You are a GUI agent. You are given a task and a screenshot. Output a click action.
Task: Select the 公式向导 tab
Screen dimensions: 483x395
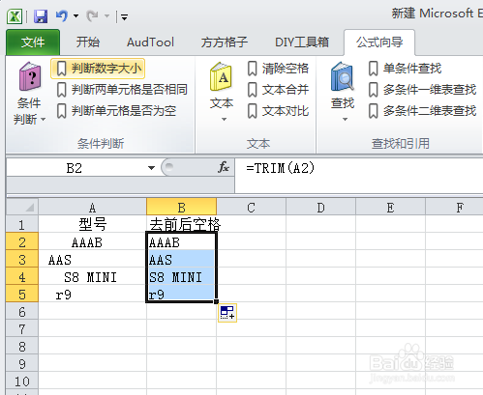(x=379, y=42)
